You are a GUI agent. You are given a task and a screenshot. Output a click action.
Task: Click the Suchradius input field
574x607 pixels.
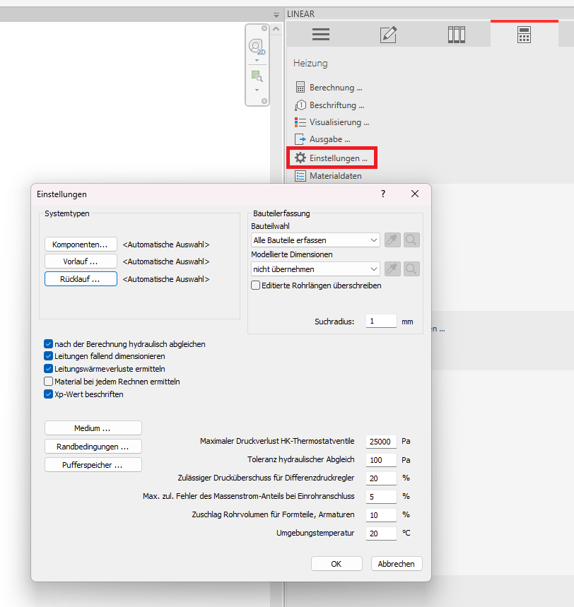coord(381,322)
